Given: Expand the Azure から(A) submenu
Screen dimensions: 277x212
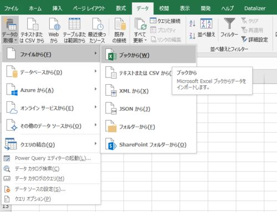Looking at the screenshot, I should pos(51,90).
